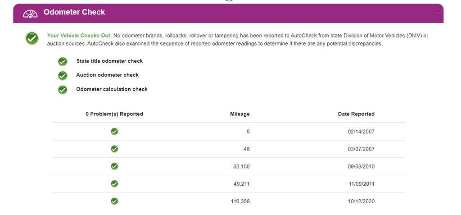The width and height of the screenshot is (461, 215).
Task: Click 'State title odometer check' label
Action: click(109, 61)
